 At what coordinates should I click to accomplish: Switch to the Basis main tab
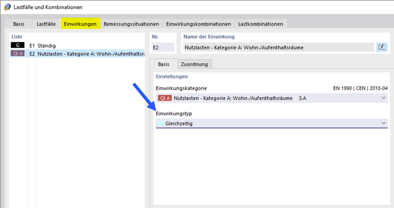point(19,24)
